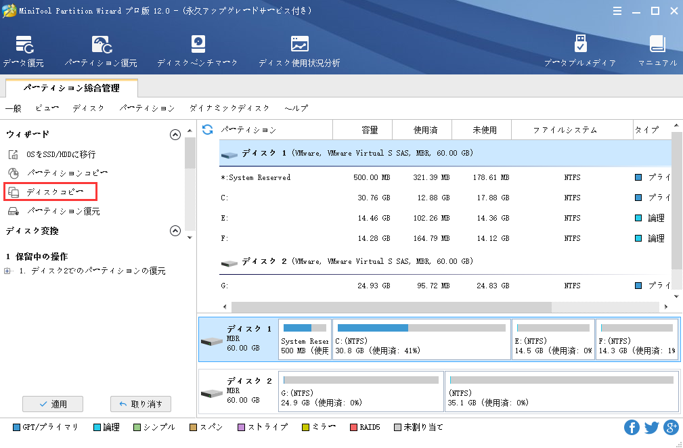This screenshot has height=448, width=683.
Task: Click horizontal scrollbar in partition list
Action: tap(391, 307)
